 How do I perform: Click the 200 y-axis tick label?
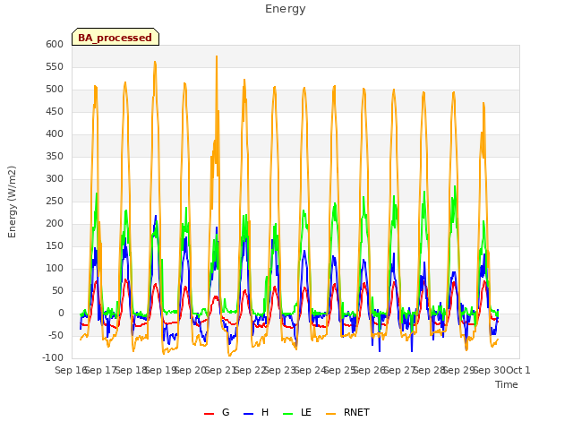55,223
